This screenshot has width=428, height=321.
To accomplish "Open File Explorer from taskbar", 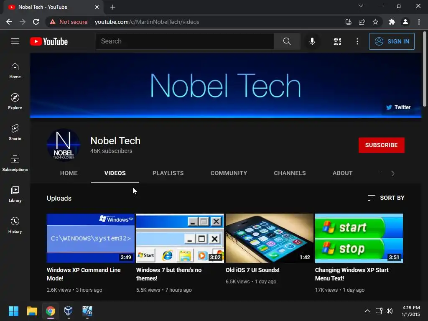I will click(x=32, y=311).
